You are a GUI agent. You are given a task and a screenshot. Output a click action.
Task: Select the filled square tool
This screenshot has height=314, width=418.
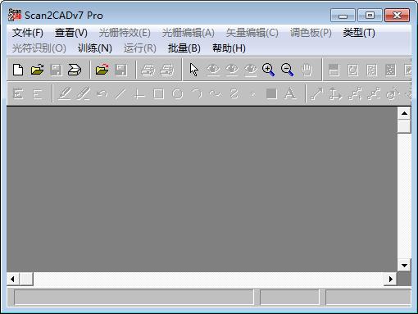click(x=271, y=94)
